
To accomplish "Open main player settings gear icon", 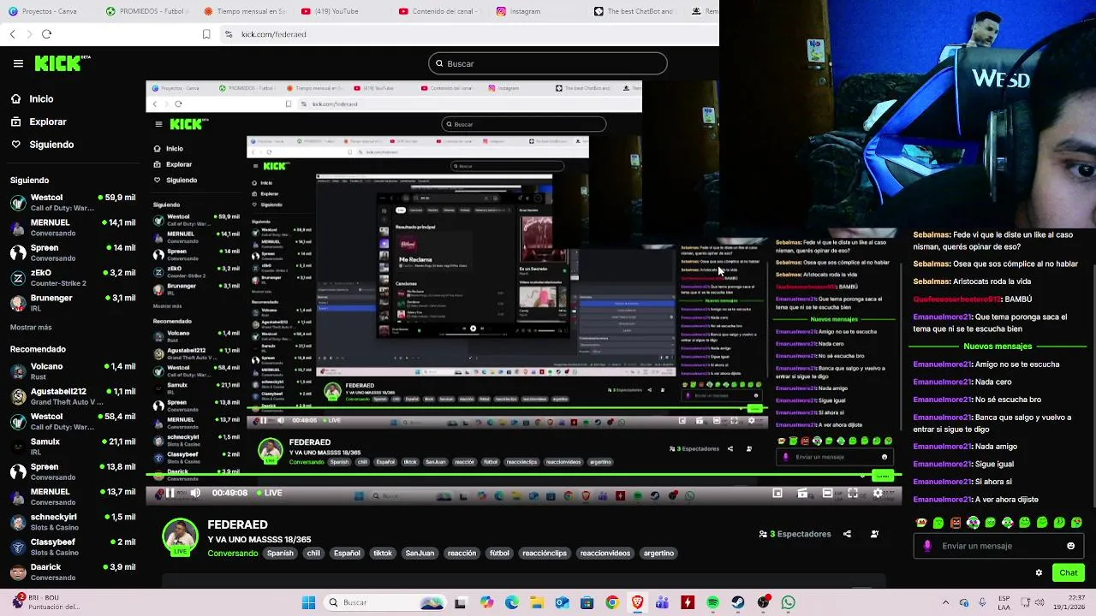I will 878,494.
